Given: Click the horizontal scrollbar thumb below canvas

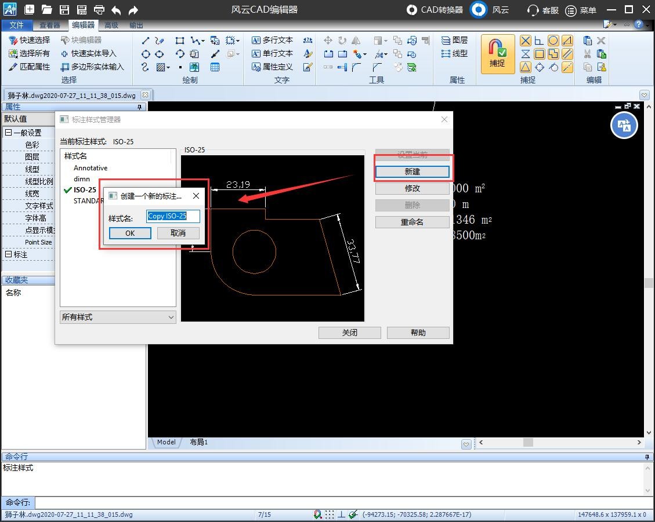Looking at the screenshot, I should click(528, 442).
